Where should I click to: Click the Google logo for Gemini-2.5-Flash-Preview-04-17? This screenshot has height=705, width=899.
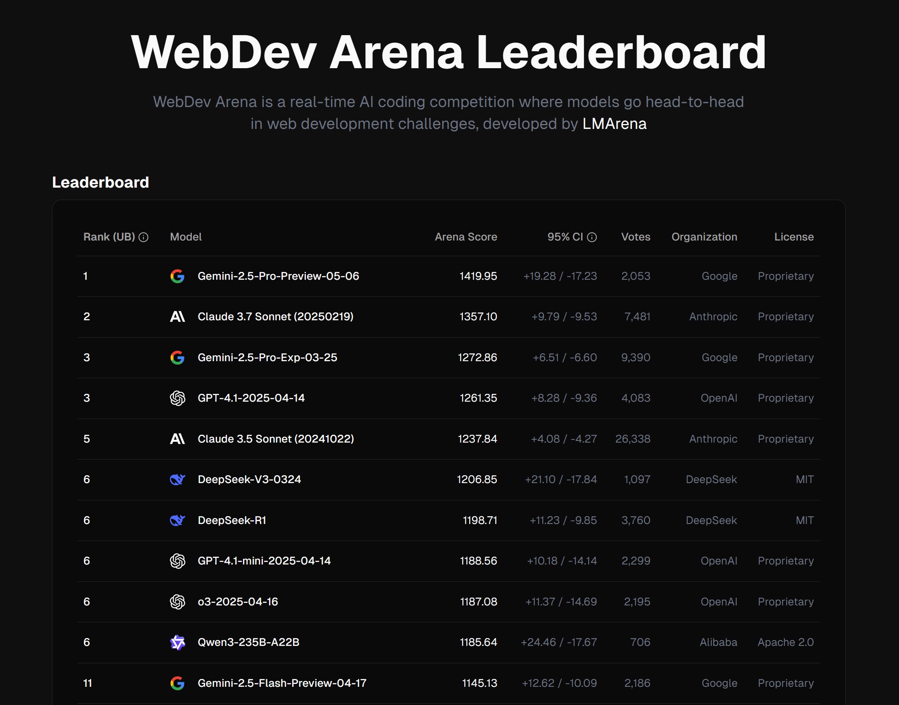(x=177, y=683)
